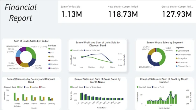Click the Discounts by Country and Discount Band title
Image resolution: width=196 pixels, height=110 pixels.
tap(31, 81)
